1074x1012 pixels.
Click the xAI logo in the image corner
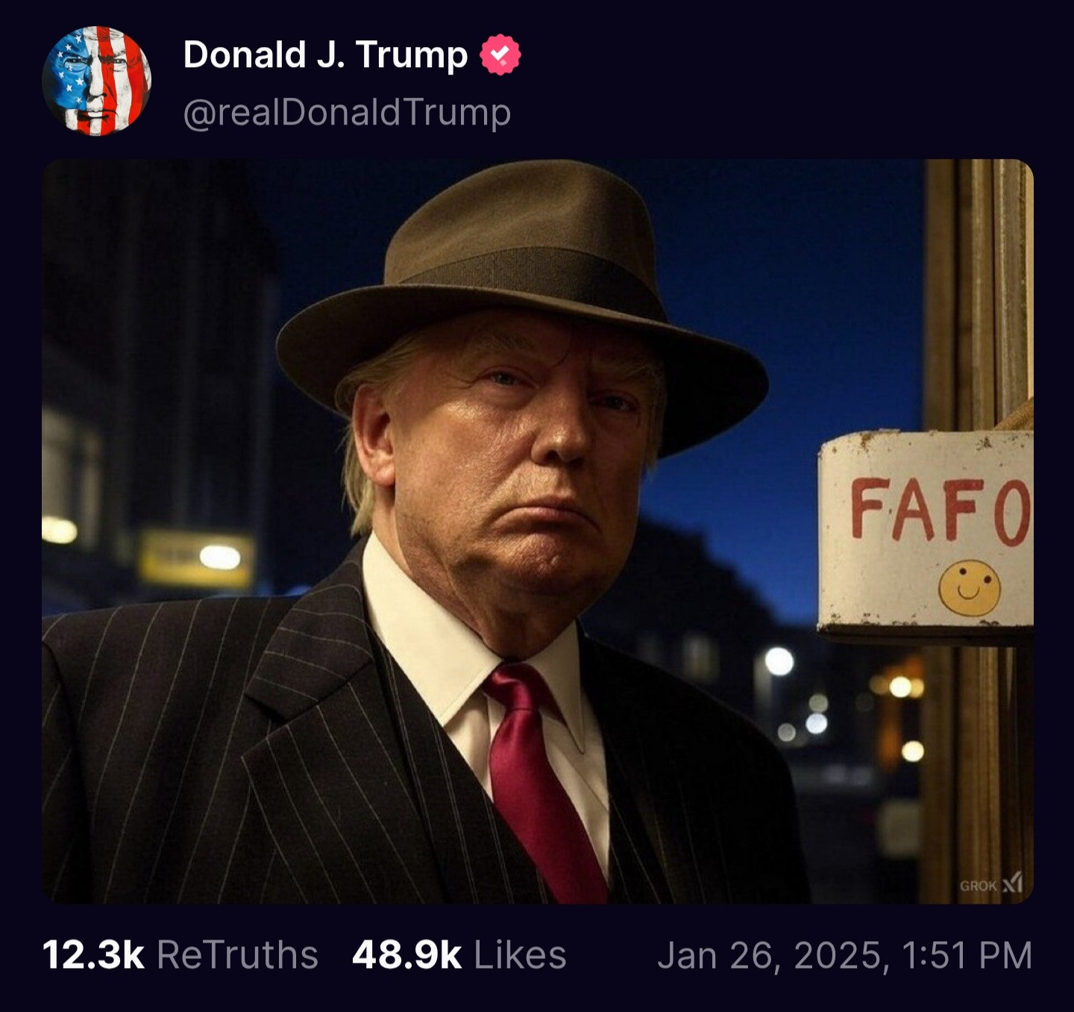pos(1012,884)
